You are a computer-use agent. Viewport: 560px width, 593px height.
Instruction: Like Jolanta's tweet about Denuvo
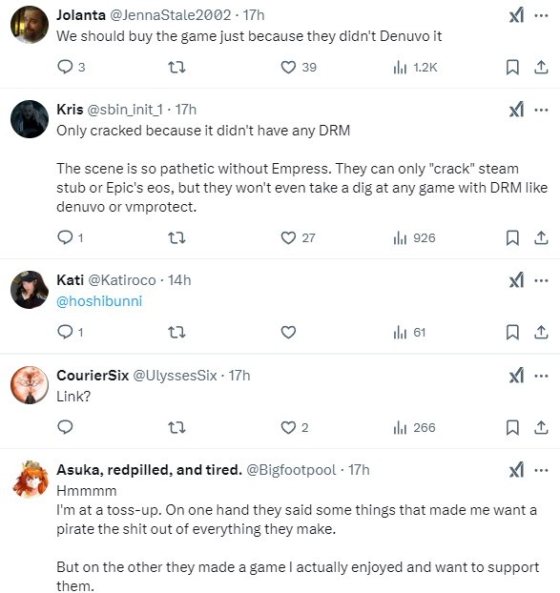point(288,68)
